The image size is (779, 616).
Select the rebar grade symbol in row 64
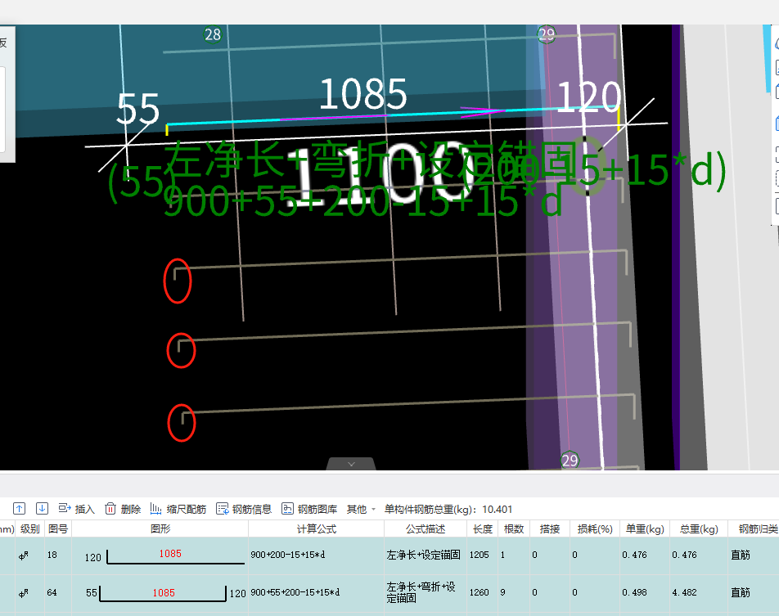click(24, 592)
